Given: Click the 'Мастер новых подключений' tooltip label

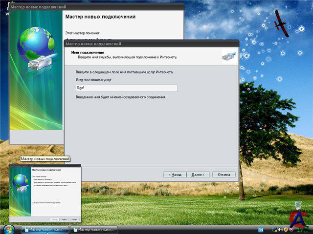Looking at the screenshot, I should 45,159.
